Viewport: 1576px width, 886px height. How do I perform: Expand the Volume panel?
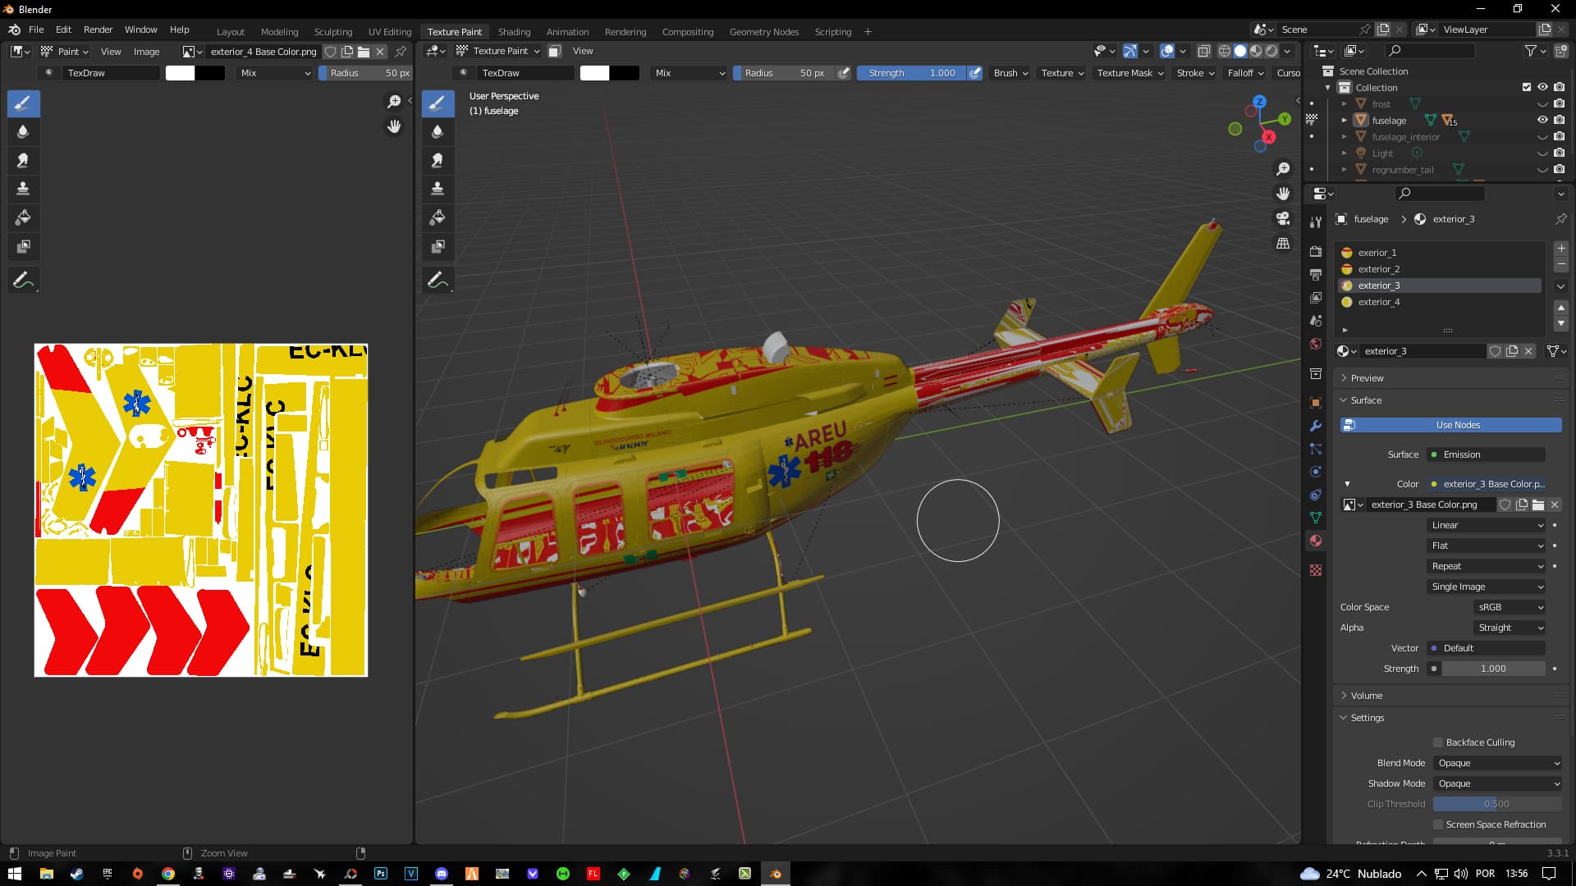coord(1367,696)
